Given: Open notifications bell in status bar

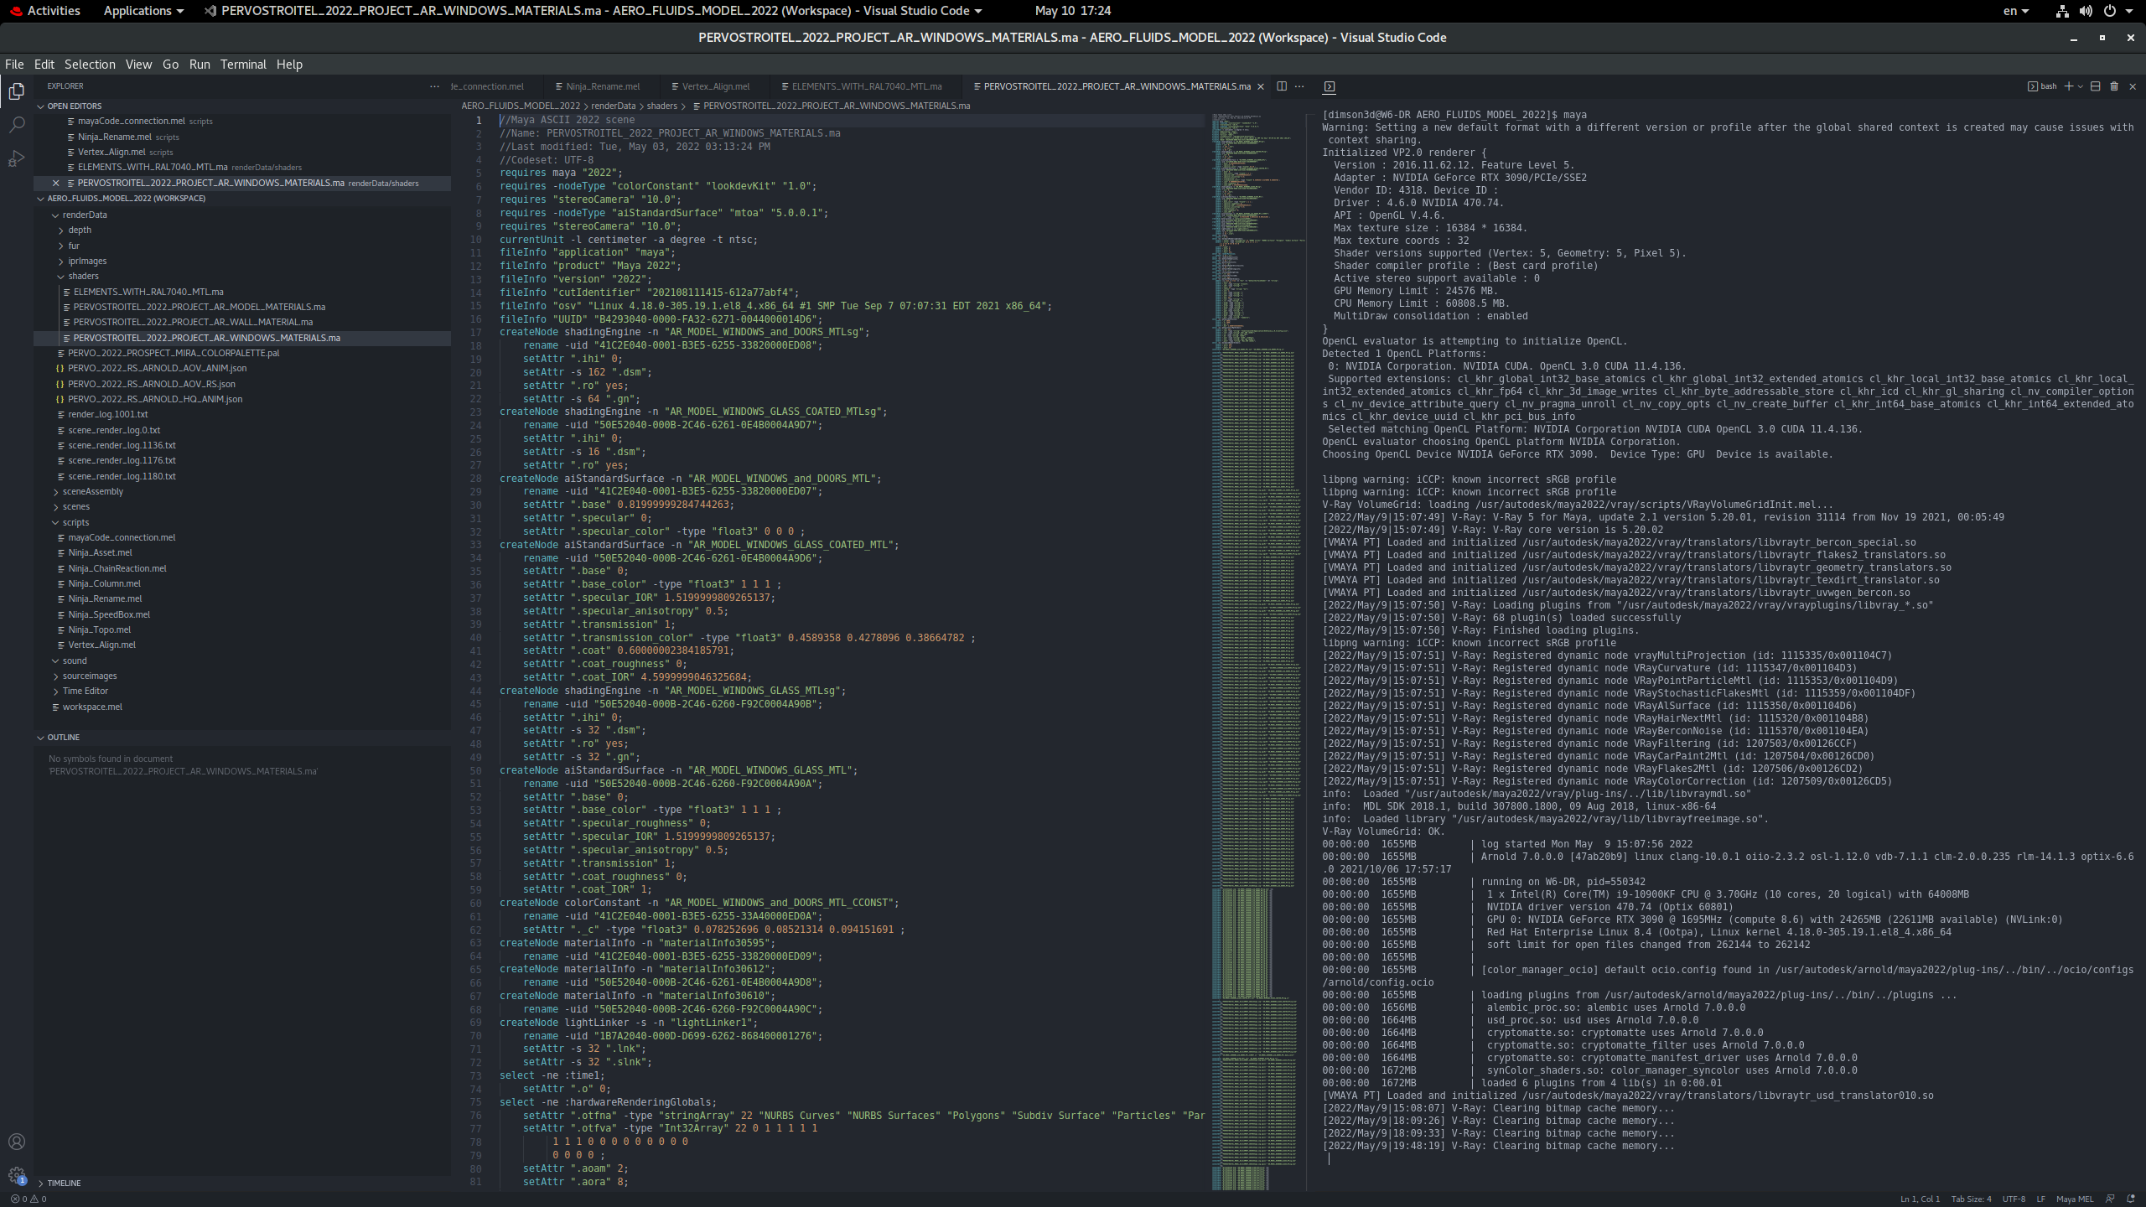Looking at the screenshot, I should click(2130, 1199).
